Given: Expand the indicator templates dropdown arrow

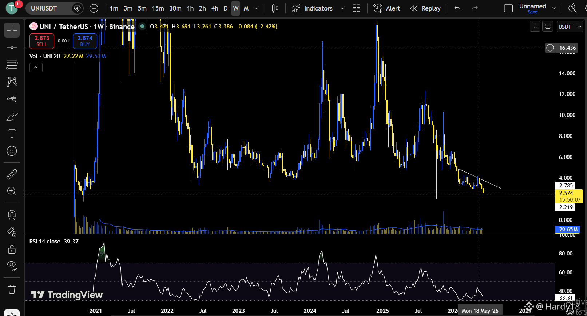Looking at the screenshot, I should point(342,8).
